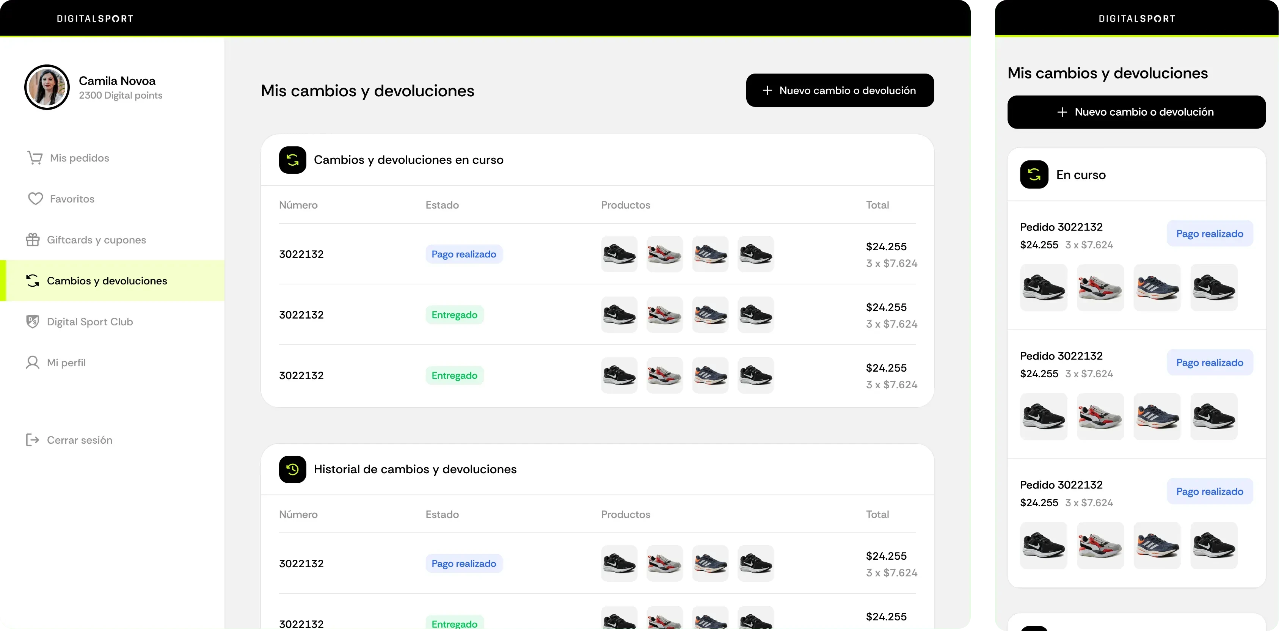Click the shield icon for Digital Sport Club
Screen dimensions: 1279x631
coord(33,322)
